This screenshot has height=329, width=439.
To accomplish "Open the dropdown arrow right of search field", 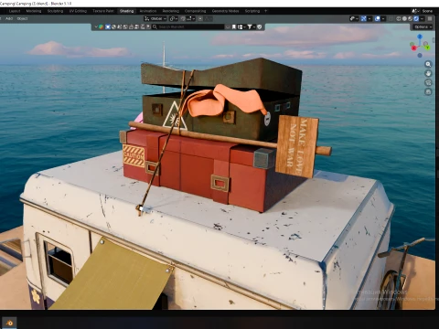I will (x=228, y=27).
